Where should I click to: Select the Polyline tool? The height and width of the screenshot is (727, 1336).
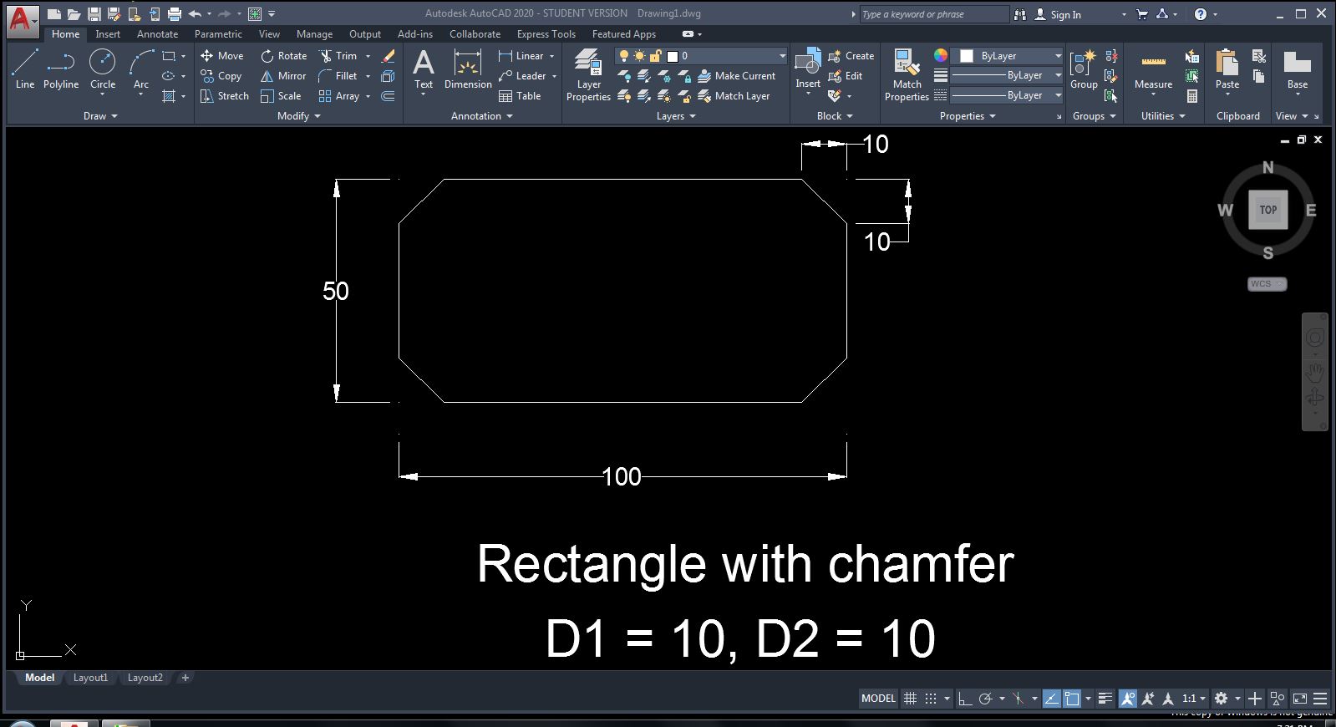pyautogui.click(x=61, y=69)
